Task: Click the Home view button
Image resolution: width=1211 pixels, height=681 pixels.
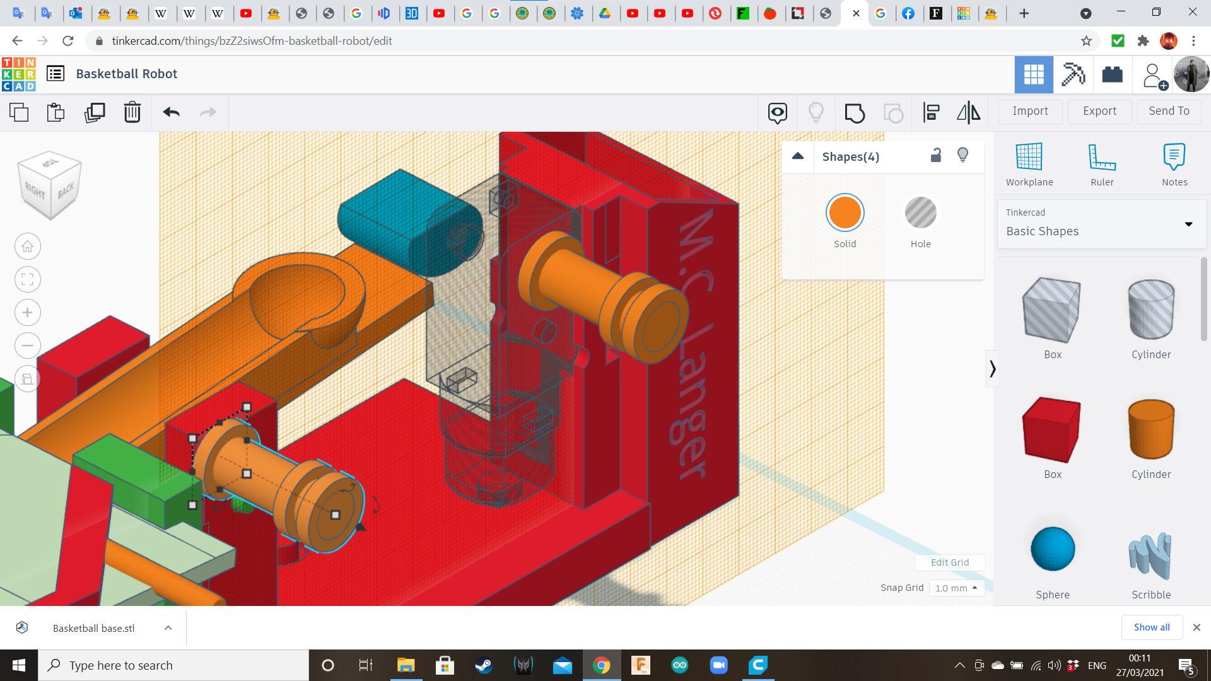Action: pyautogui.click(x=28, y=247)
